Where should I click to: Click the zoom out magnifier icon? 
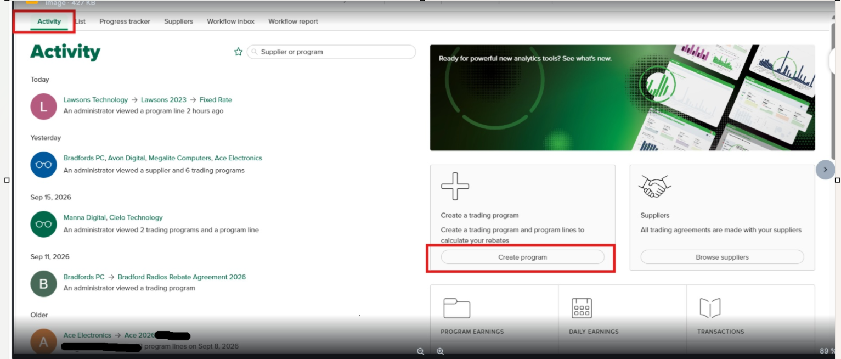coord(420,351)
